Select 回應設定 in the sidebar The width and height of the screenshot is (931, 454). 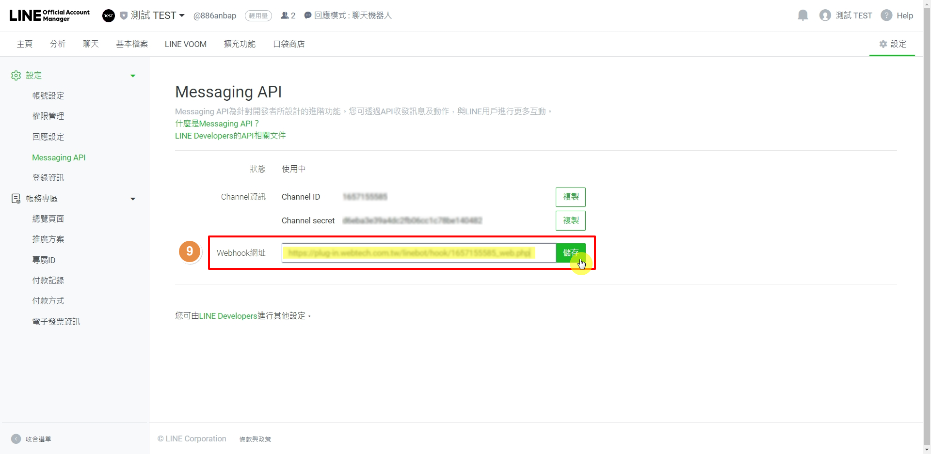(x=48, y=137)
